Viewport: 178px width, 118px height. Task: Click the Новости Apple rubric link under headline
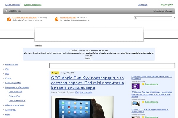coord(86,92)
